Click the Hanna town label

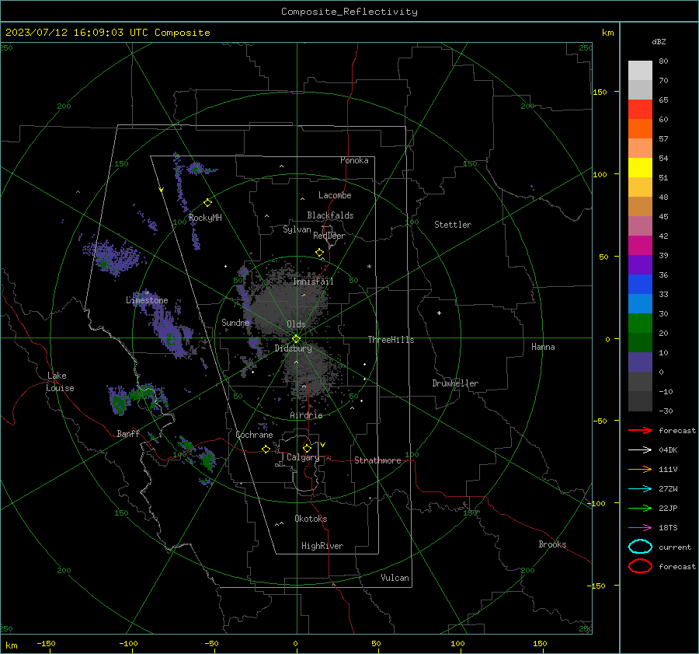point(543,346)
